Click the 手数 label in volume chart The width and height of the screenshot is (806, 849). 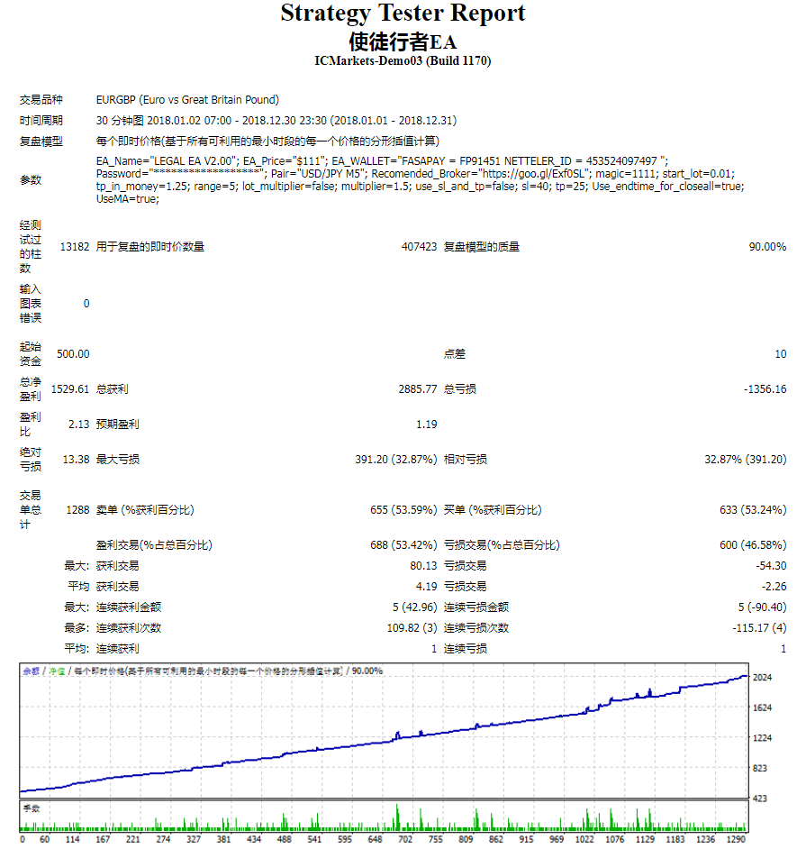[32, 808]
